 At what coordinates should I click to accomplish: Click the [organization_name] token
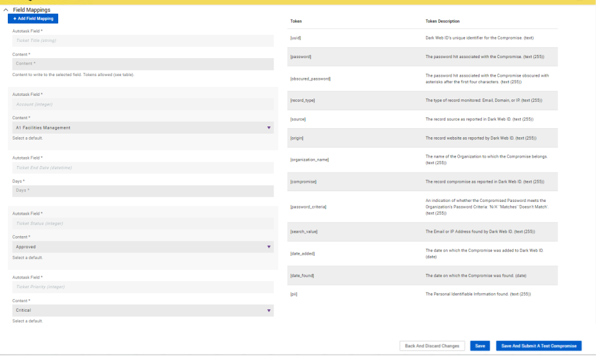click(x=309, y=160)
